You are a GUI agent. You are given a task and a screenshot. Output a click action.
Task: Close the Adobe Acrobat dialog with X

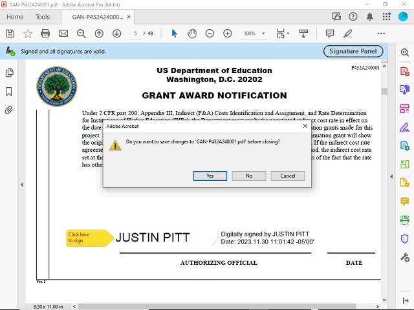(x=305, y=126)
